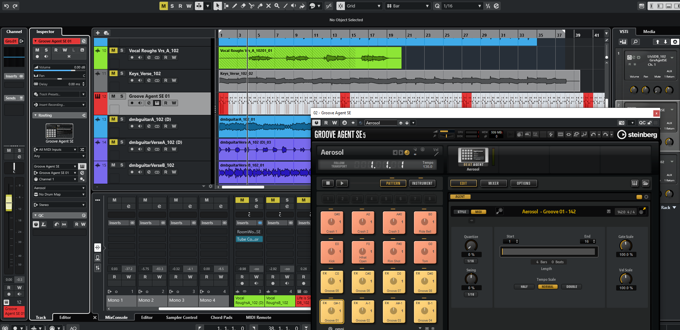Open the Chord Pads tab

(221, 318)
